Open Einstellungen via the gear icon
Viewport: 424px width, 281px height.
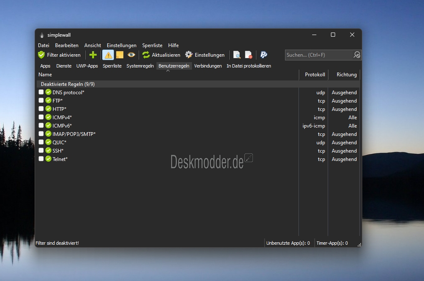189,55
